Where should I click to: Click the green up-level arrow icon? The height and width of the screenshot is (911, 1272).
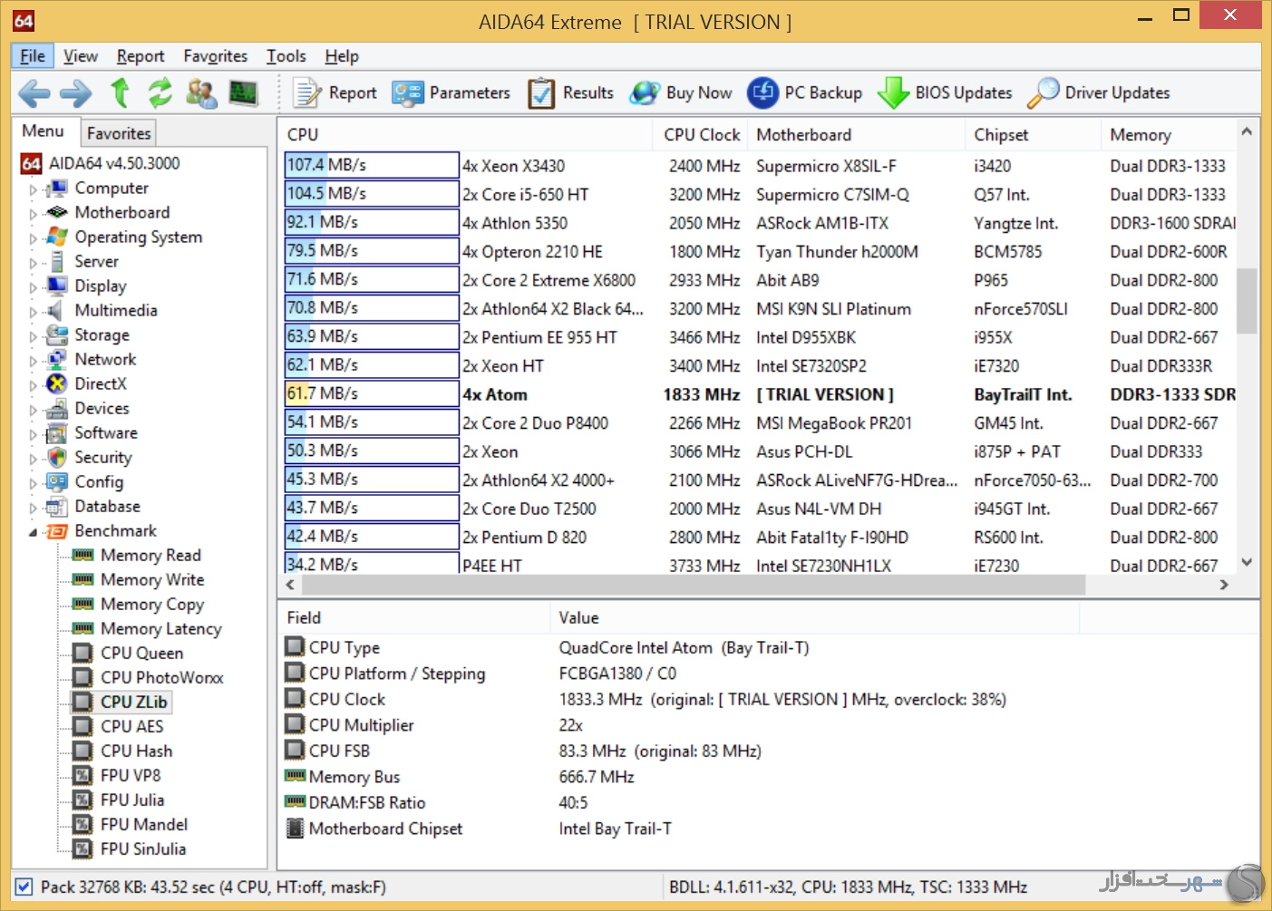[x=120, y=92]
